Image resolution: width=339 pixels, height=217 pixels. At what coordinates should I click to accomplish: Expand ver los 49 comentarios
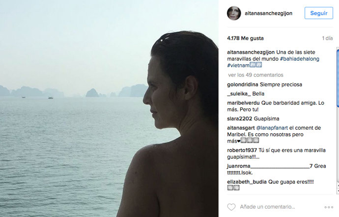[x=255, y=75]
